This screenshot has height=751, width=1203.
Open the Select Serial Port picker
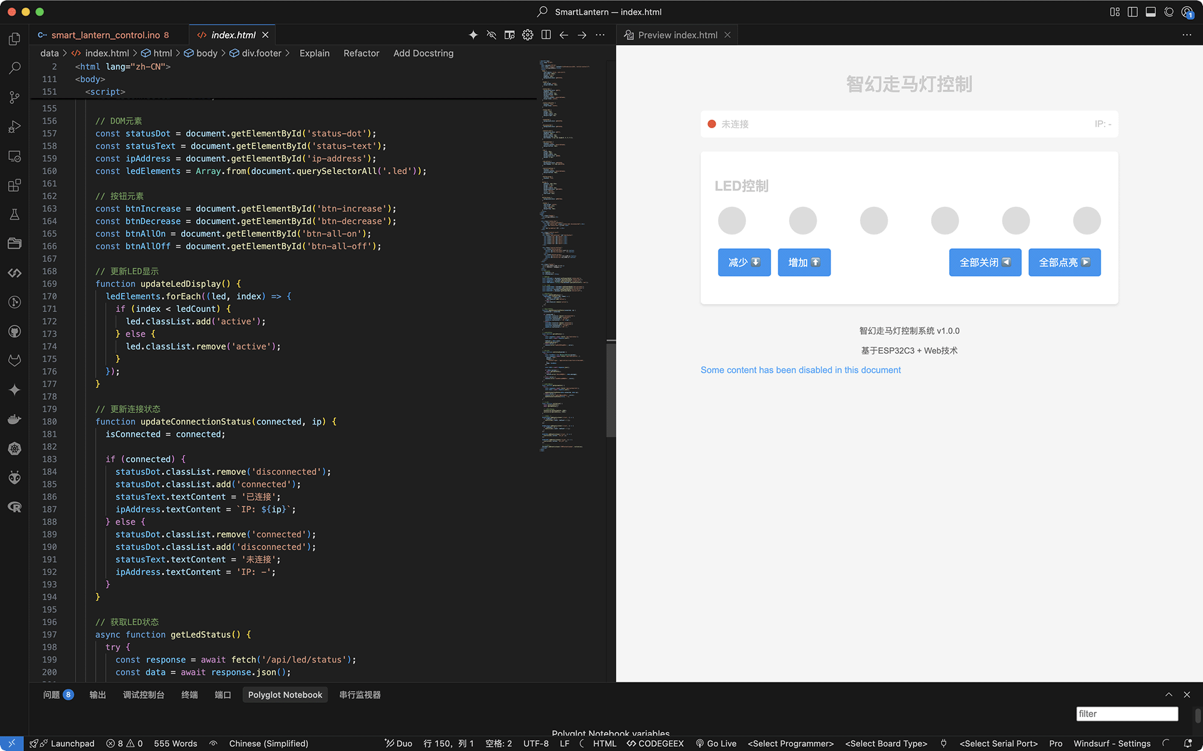998,743
